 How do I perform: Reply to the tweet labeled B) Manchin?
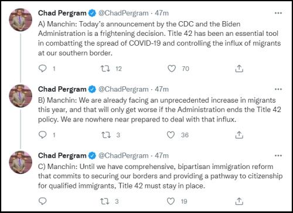tap(43, 135)
